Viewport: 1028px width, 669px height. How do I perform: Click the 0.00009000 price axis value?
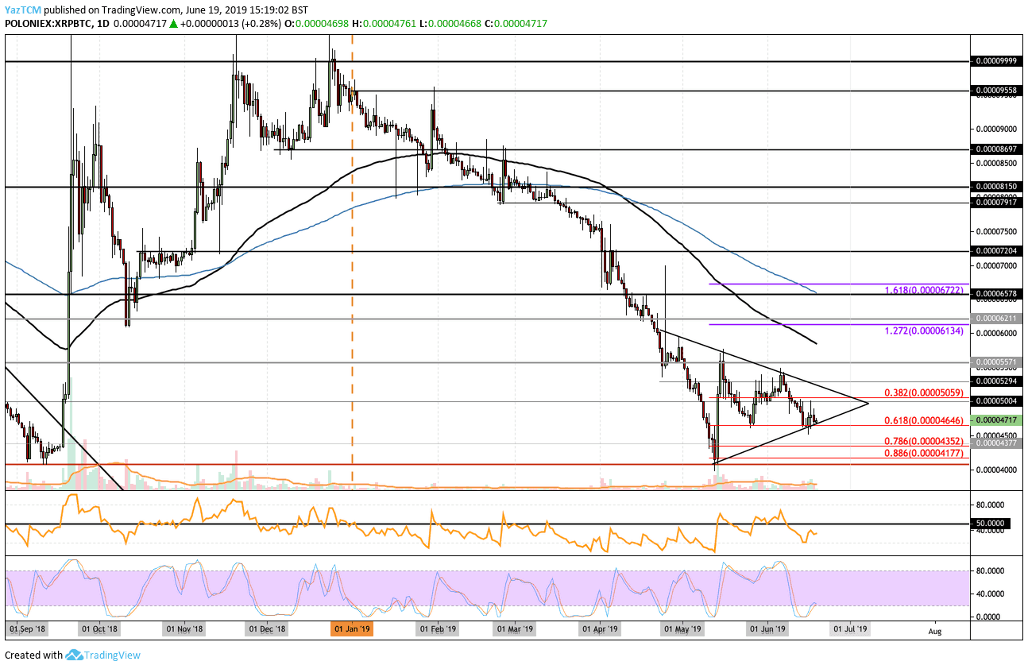[x=997, y=129]
